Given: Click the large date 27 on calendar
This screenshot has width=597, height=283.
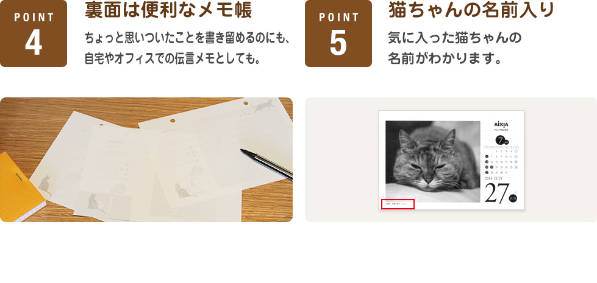Looking at the screenshot, I should click(496, 194).
